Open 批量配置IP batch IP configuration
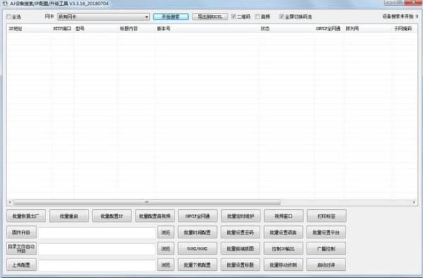423x278 pixels. tap(111, 216)
